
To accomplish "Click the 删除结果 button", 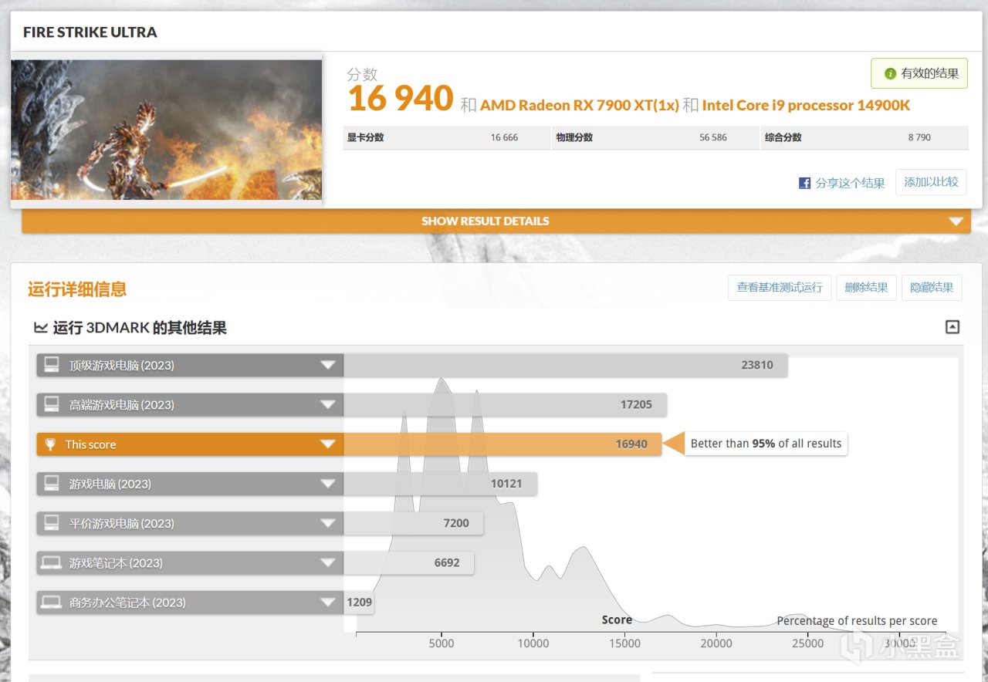I will coord(866,288).
